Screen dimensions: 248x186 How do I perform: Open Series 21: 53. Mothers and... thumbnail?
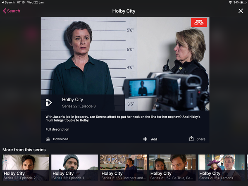click(x=123, y=167)
